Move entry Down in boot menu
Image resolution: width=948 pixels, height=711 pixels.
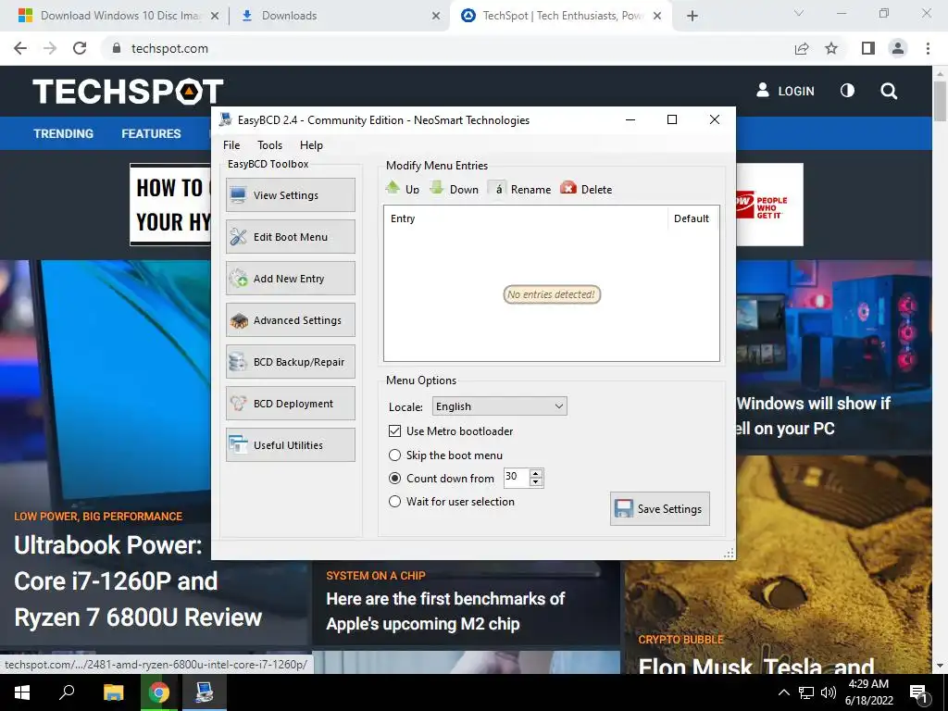[454, 189]
